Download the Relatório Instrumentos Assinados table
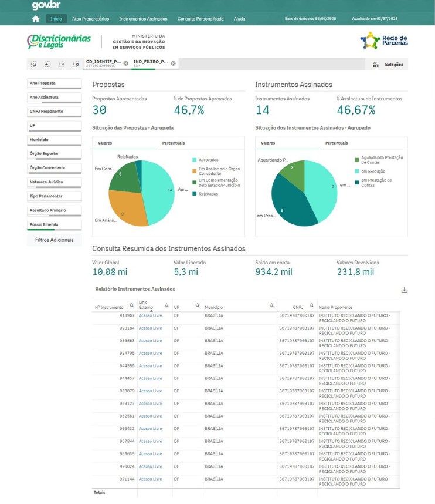Screen dimensions: 435x504 [404, 290]
